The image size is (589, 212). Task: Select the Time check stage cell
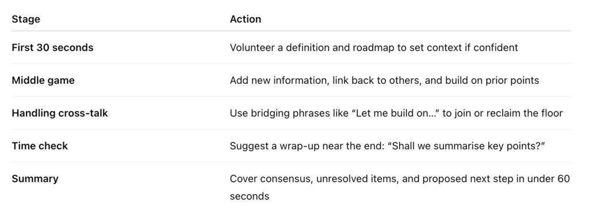tap(40, 145)
